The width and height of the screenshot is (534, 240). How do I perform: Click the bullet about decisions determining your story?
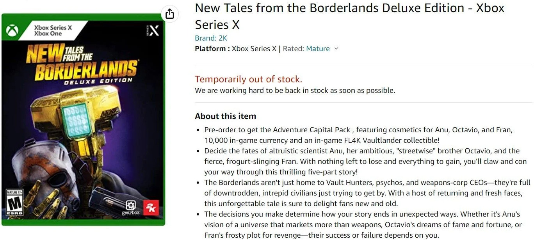click(365, 224)
